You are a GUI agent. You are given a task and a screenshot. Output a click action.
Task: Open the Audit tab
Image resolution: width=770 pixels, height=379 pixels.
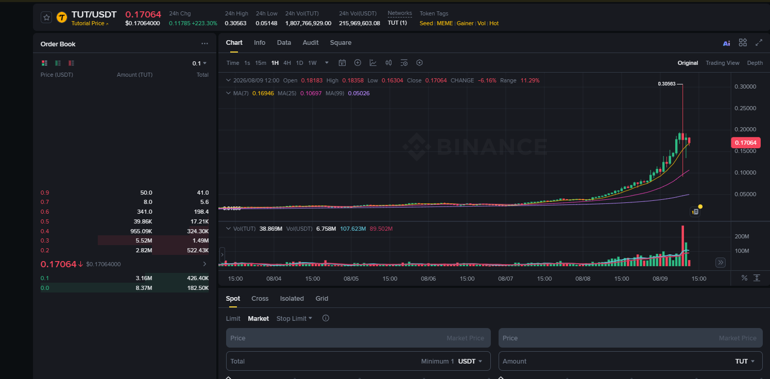click(x=311, y=43)
